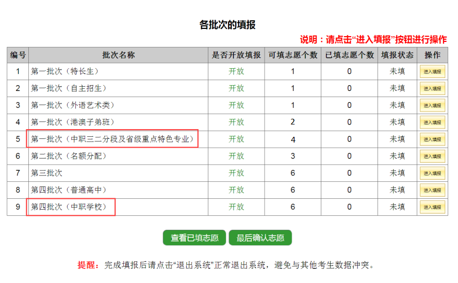Open 进入填报 for 第四批次（普通高中）
Image resolution: width=458 pixels, height=283 pixels.
tap(432, 190)
